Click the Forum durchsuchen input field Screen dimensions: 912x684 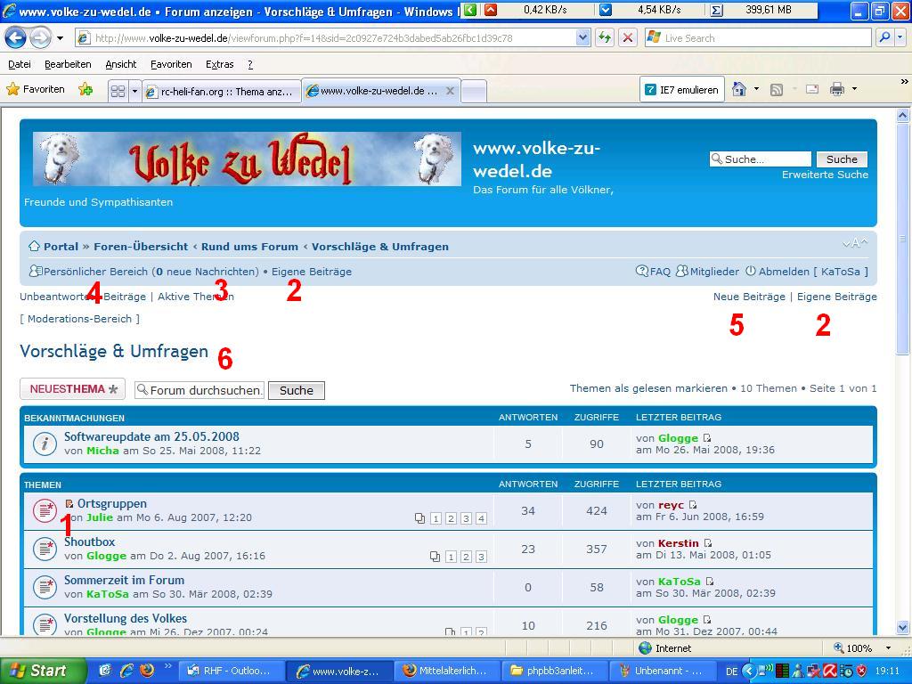pos(199,390)
